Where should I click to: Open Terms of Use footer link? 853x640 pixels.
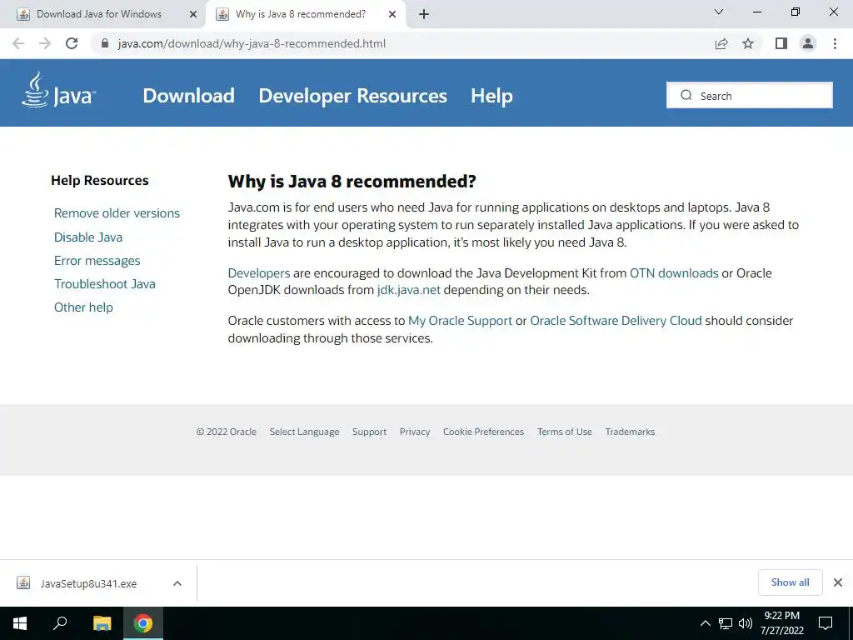pyautogui.click(x=565, y=432)
